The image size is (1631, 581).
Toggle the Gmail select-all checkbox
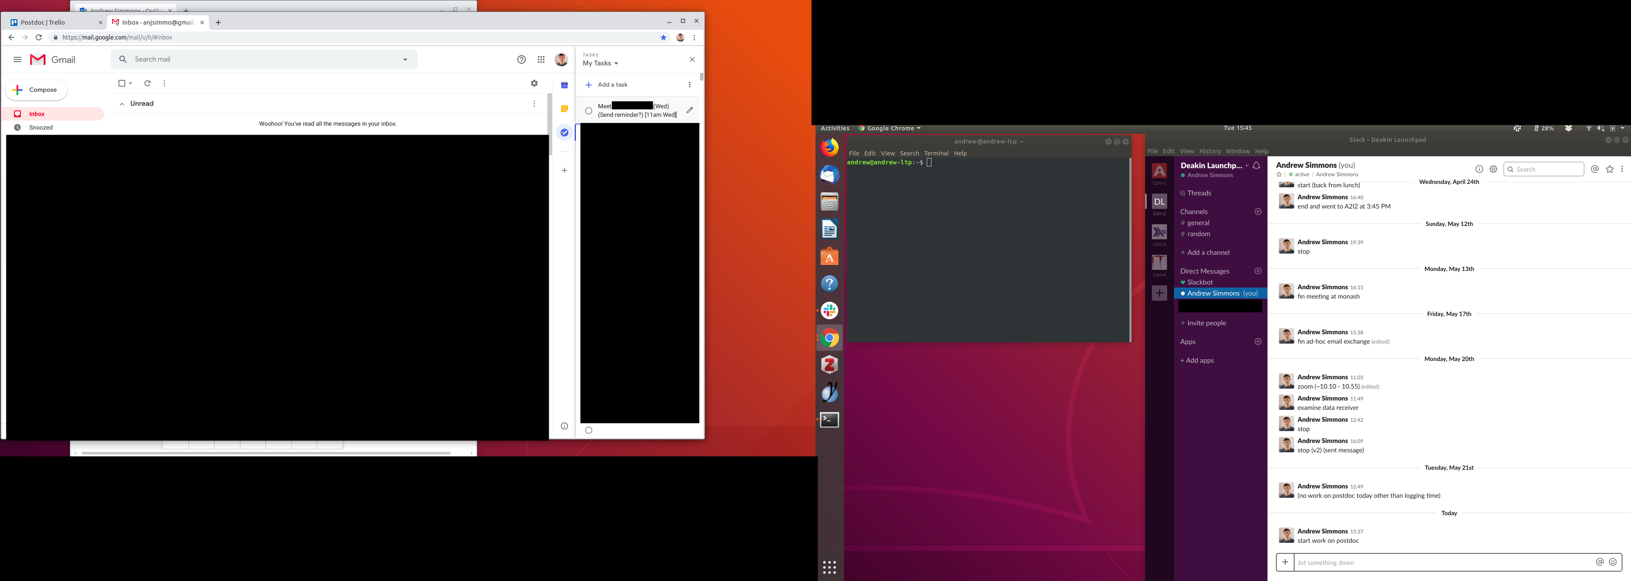click(x=122, y=84)
